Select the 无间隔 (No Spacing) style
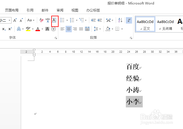The width and height of the screenshot is (183, 129). (x=166, y=24)
